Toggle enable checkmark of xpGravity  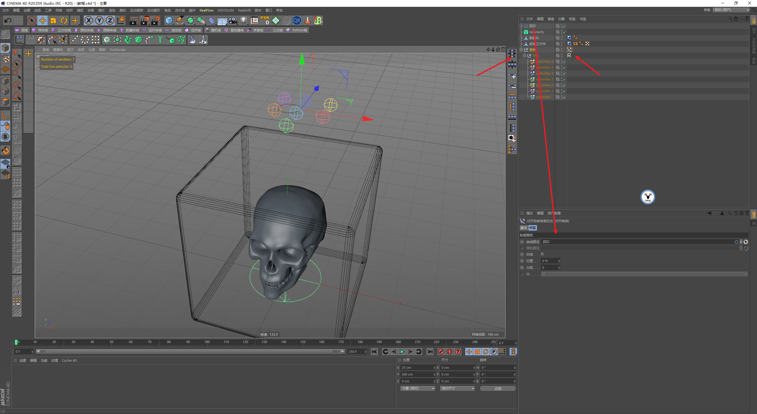pos(564,32)
